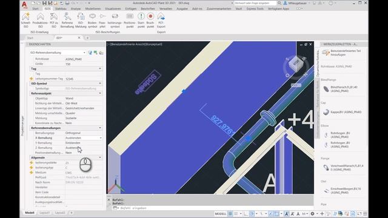
Task: Switch to the Stahlbau ribbon tab
Action: click(x=61, y=8)
